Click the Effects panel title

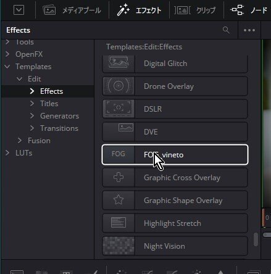point(18,30)
